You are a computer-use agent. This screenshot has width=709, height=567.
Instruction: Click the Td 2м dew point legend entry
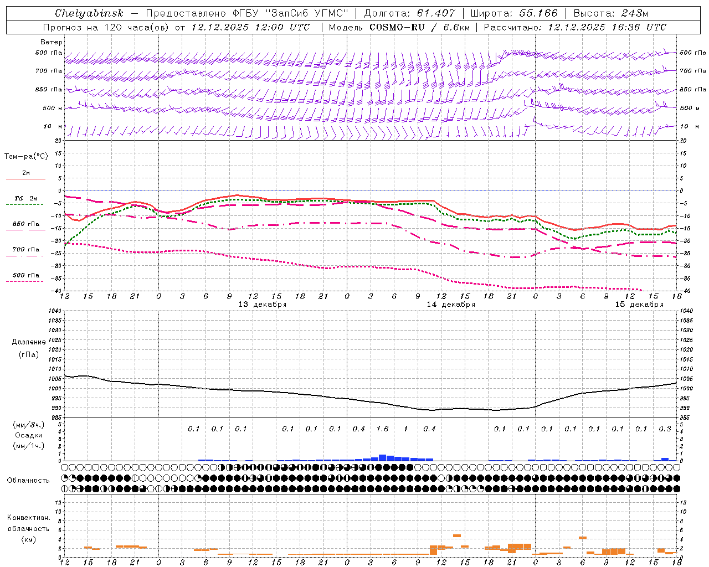point(26,198)
